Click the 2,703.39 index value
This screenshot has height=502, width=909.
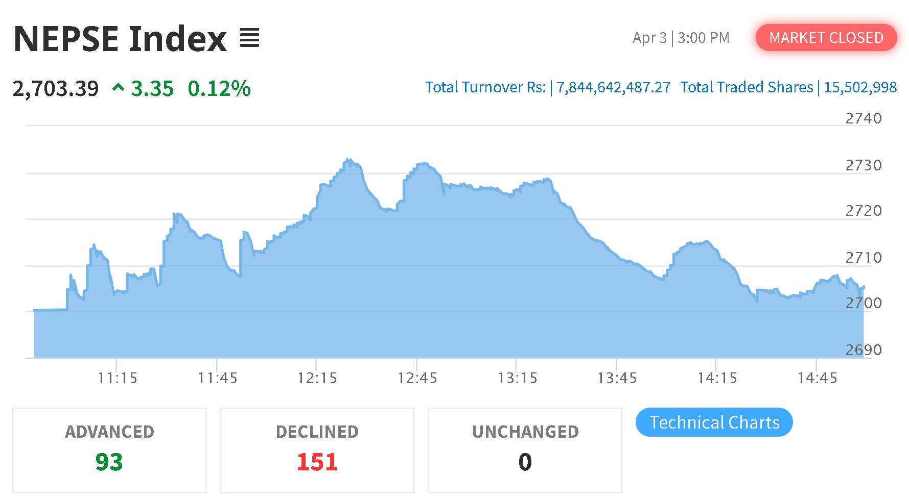56,89
